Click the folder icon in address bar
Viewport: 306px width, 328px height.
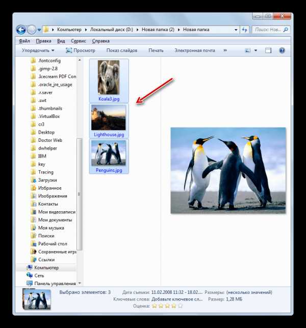[46, 30]
